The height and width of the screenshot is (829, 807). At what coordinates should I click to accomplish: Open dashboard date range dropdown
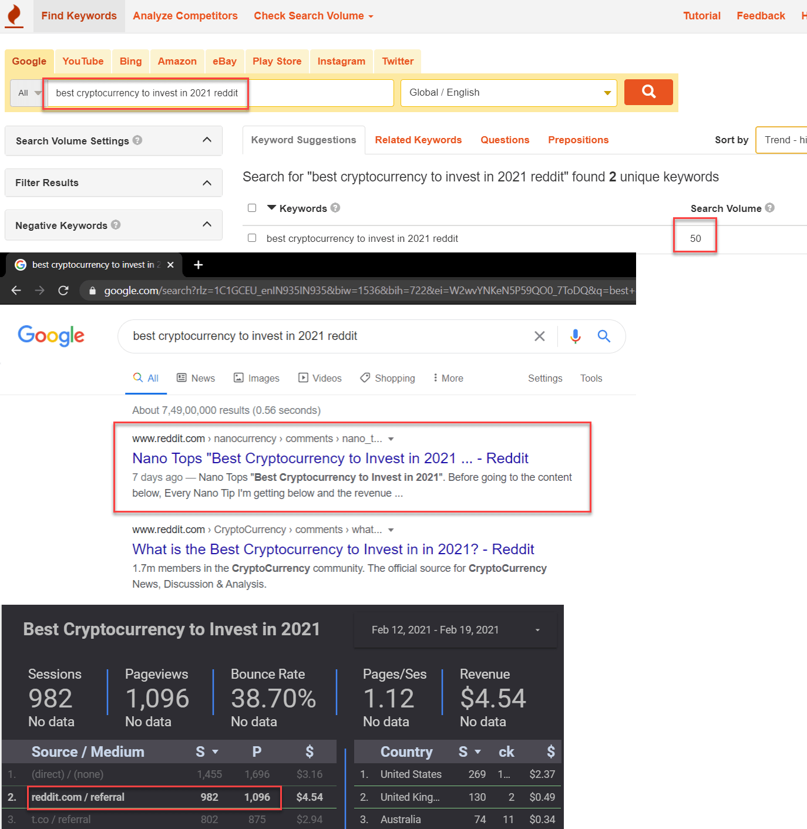coord(455,630)
